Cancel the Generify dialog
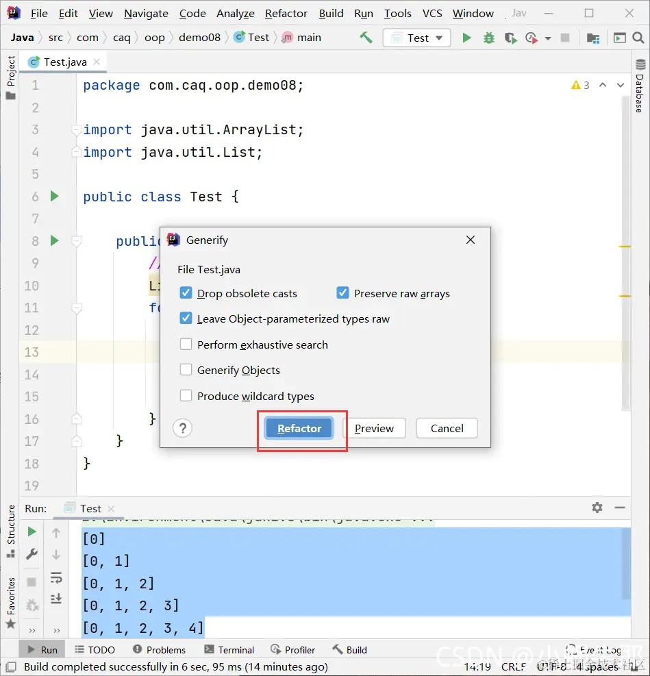The height and width of the screenshot is (676, 650). [447, 428]
